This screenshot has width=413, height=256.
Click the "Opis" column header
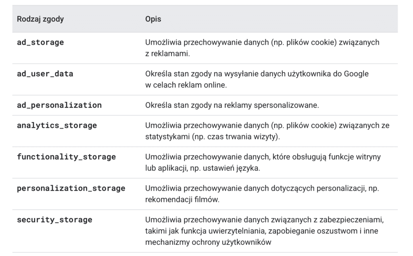pos(153,19)
